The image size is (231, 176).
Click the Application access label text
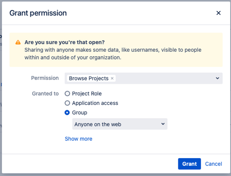tap(95, 103)
